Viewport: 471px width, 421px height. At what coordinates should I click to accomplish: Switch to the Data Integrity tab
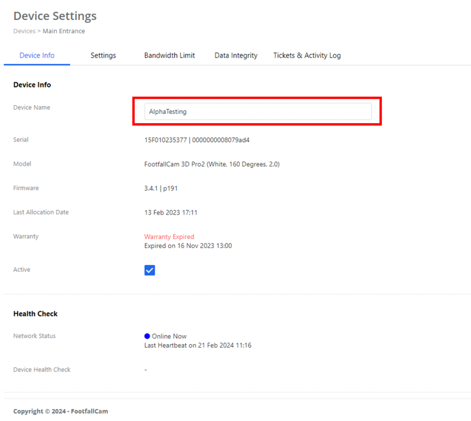[235, 55]
